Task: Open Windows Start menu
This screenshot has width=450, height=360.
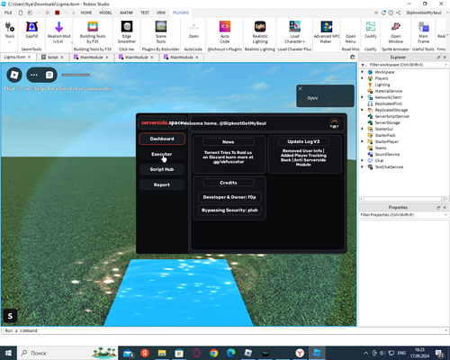Action: click(8, 353)
